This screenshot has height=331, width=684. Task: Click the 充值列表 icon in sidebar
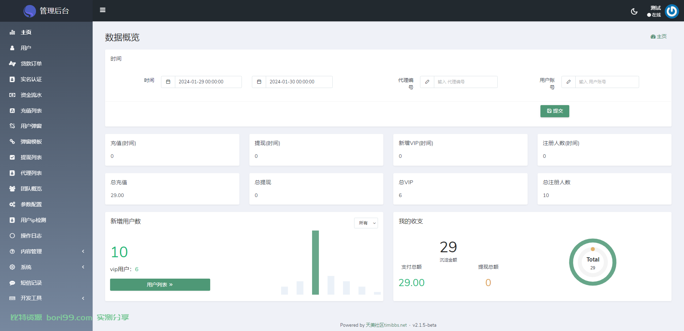tap(12, 111)
